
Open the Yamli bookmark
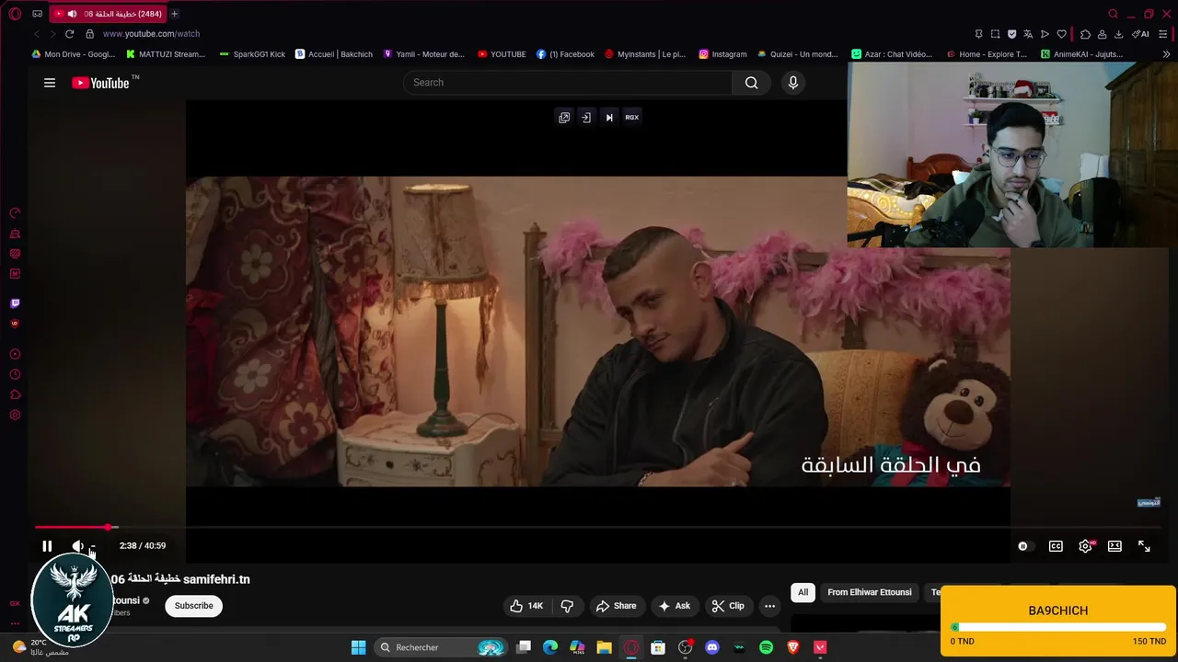tap(423, 54)
